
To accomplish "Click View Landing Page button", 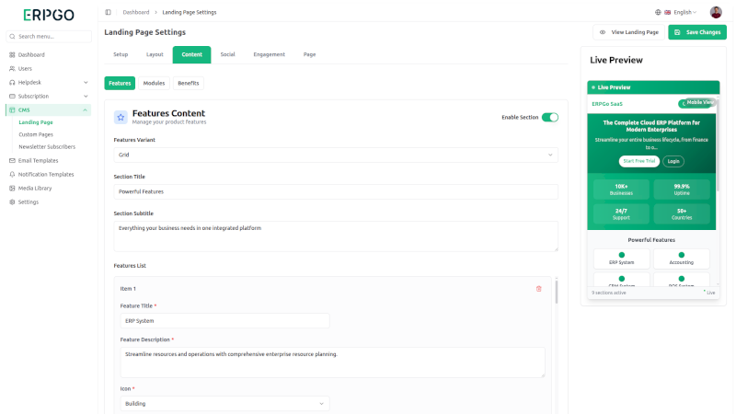I will [x=628, y=32].
